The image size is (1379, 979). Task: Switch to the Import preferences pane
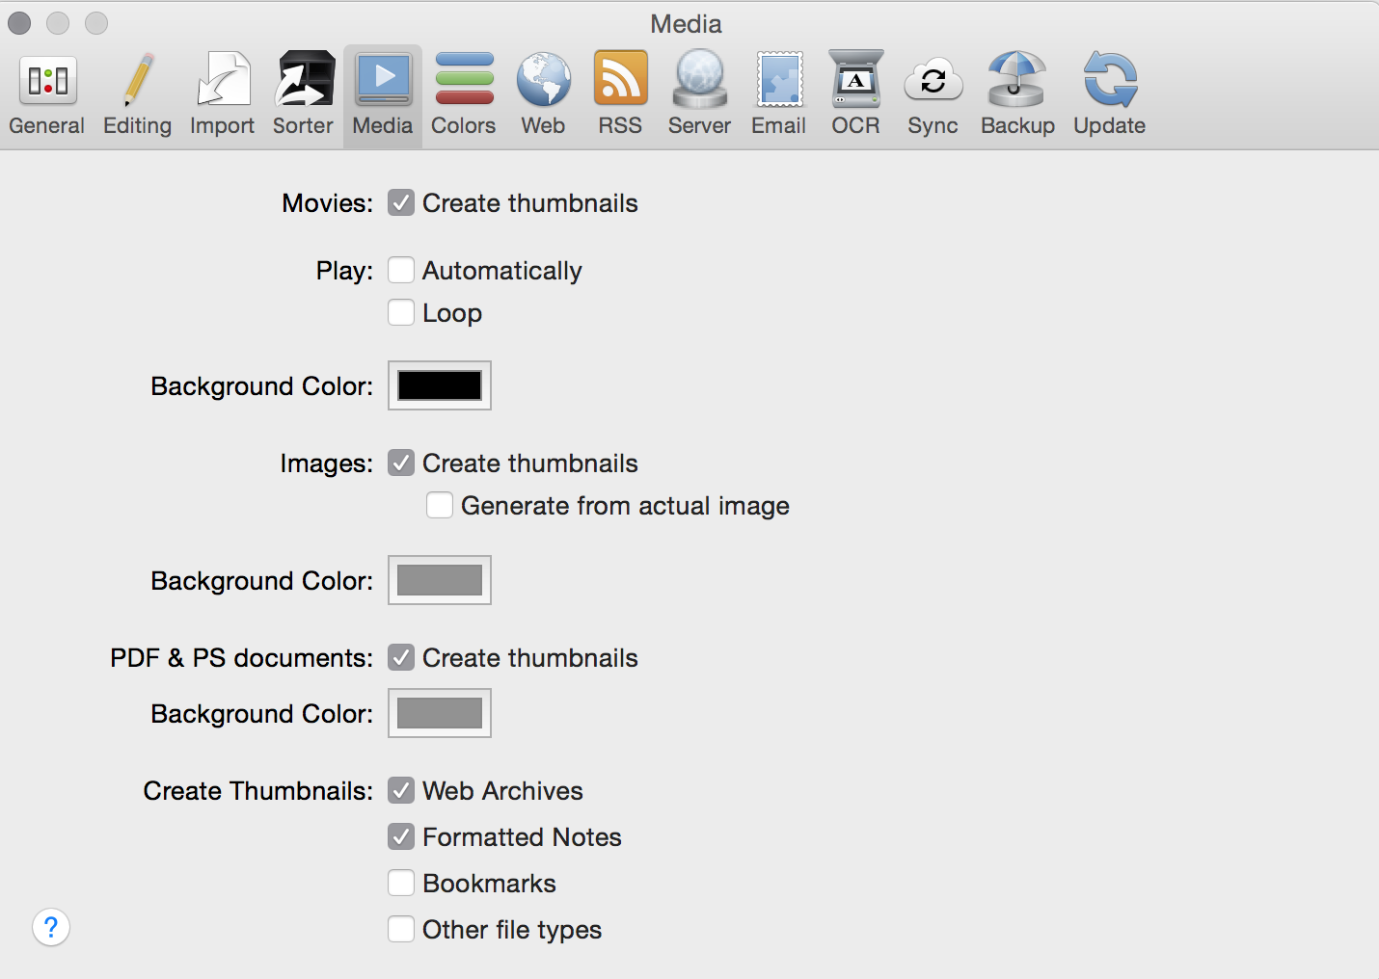[x=223, y=94]
